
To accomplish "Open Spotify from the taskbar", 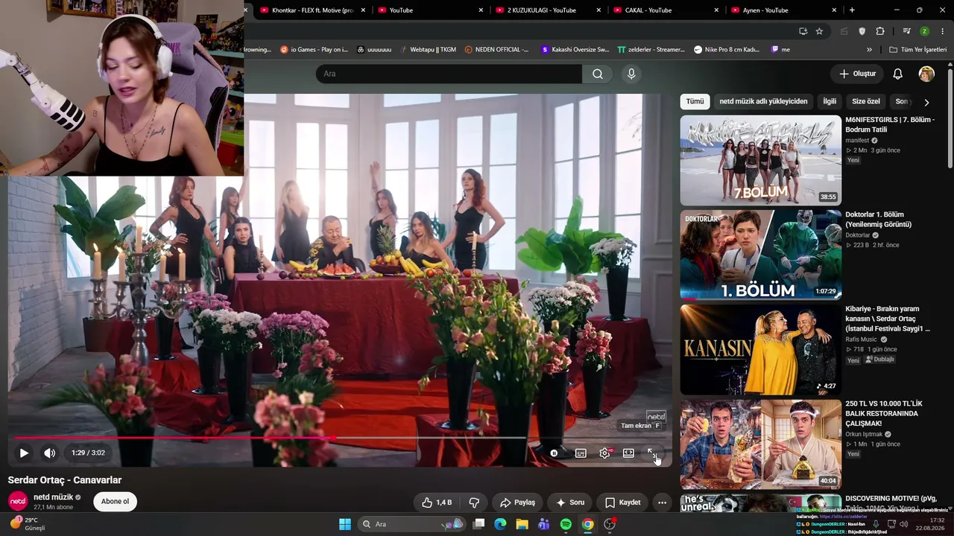I will [x=566, y=524].
